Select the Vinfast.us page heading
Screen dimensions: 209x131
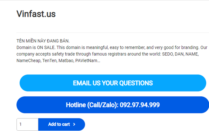pyautogui.click(x=36, y=14)
